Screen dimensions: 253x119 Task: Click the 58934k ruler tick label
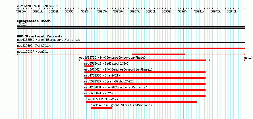[x=86, y=11]
